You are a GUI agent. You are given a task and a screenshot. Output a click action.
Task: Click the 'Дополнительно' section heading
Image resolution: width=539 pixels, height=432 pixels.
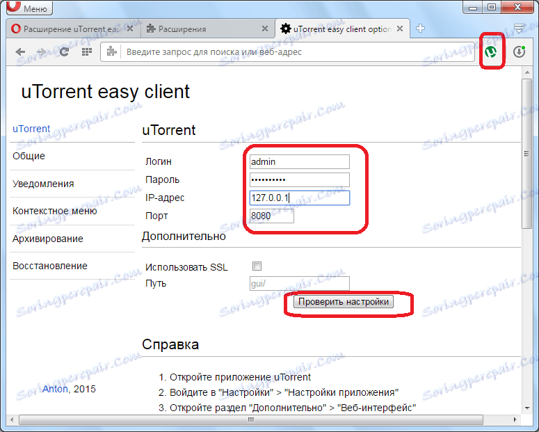click(x=184, y=237)
